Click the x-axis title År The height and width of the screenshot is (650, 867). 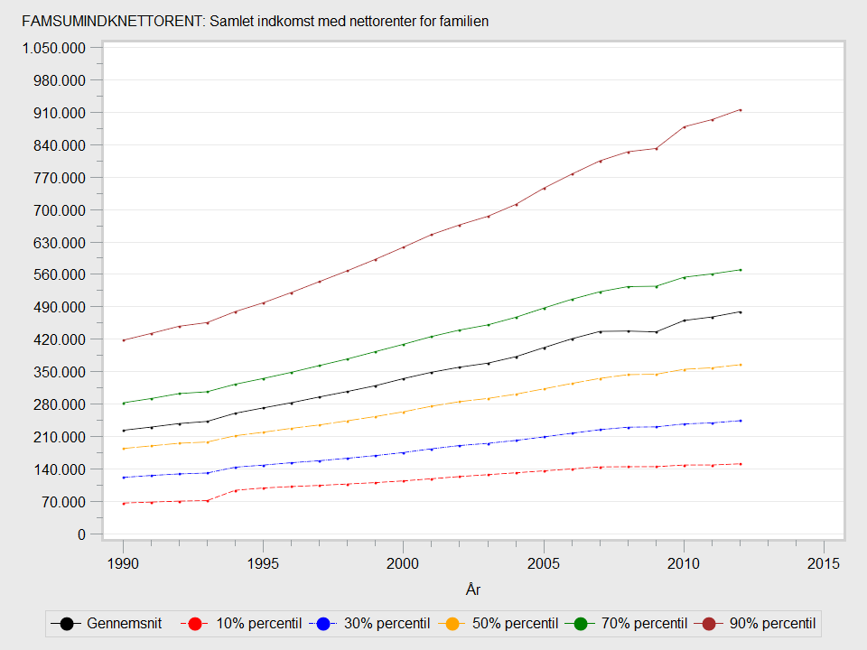(473, 590)
